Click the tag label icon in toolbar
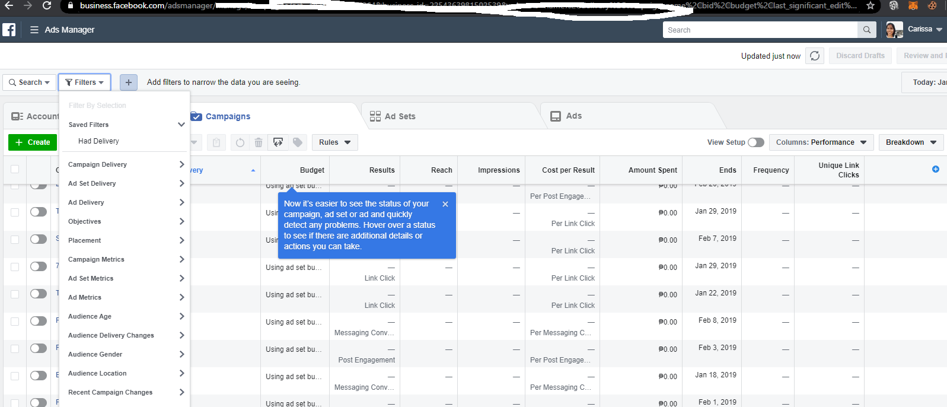 298,142
